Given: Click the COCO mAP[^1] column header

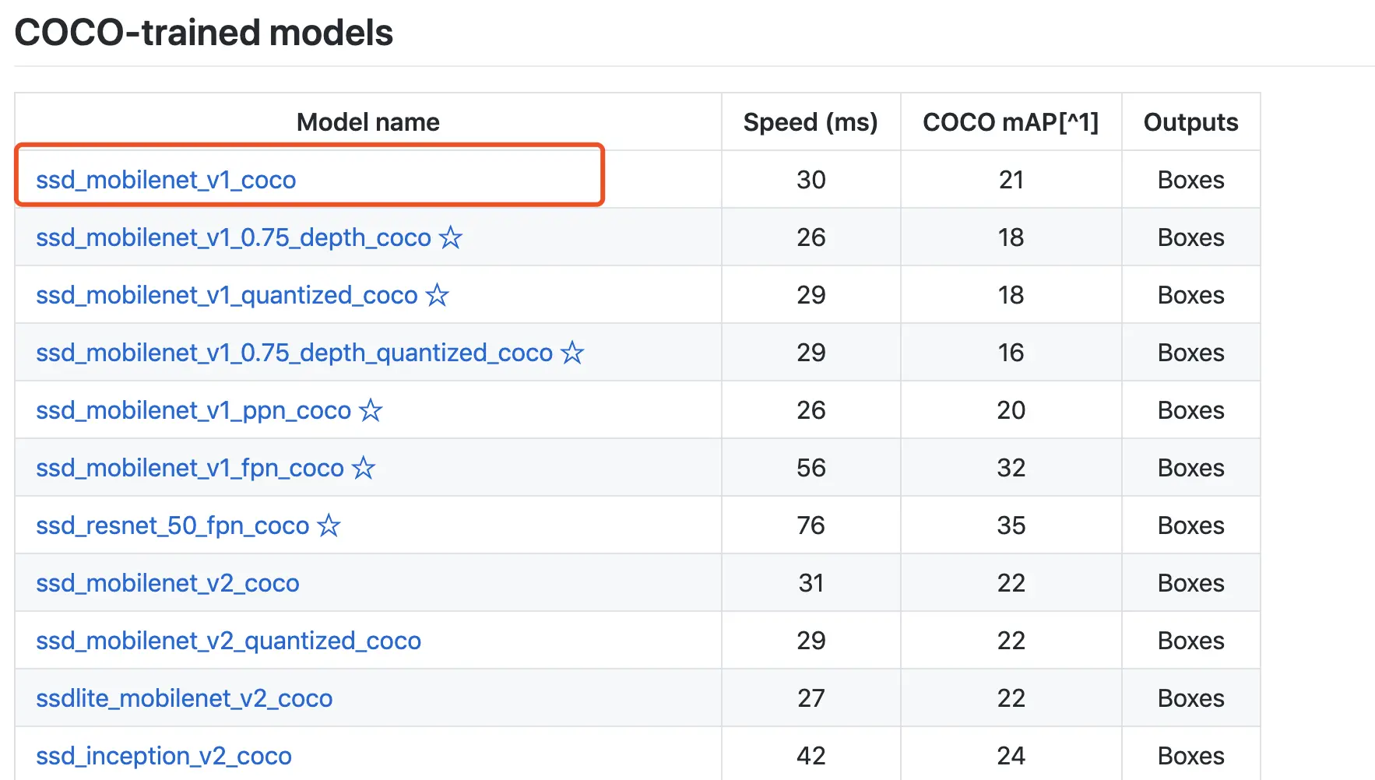Looking at the screenshot, I should click(1010, 122).
